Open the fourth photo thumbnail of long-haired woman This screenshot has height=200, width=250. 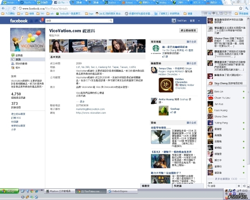click(x=117, y=46)
